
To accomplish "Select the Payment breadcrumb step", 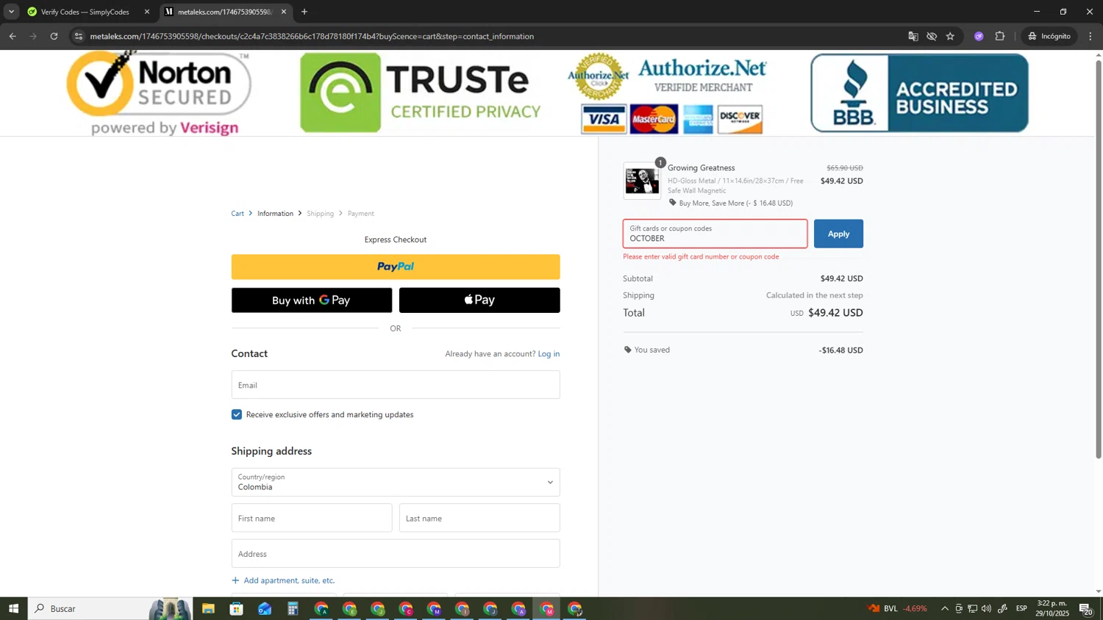I will click(361, 214).
